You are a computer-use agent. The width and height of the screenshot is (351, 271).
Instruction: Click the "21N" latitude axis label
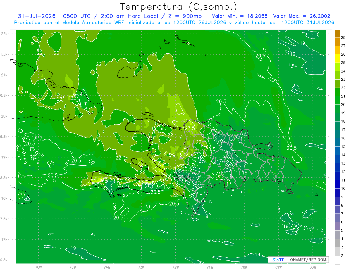[x=4, y=75]
